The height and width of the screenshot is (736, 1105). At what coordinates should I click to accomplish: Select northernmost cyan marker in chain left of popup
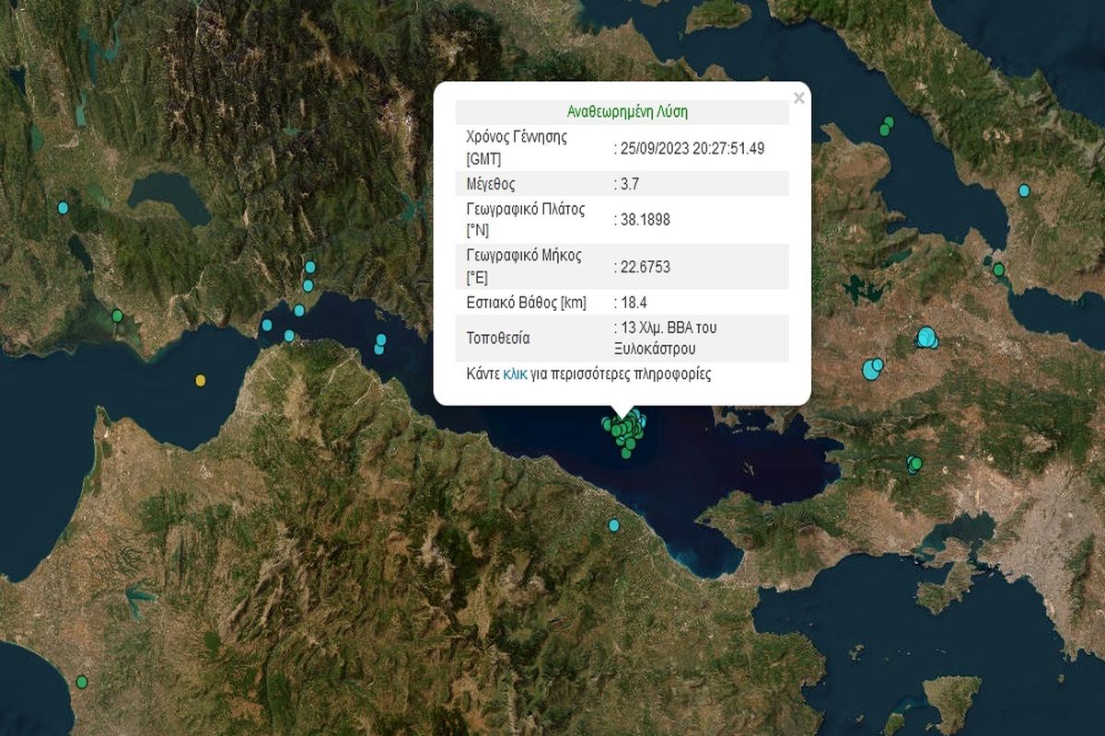(310, 267)
